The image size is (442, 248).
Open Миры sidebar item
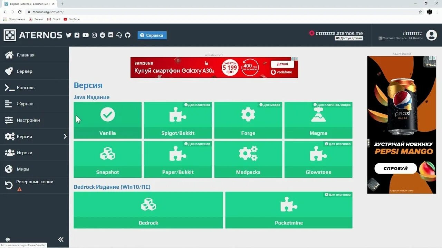click(x=35, y=169)
